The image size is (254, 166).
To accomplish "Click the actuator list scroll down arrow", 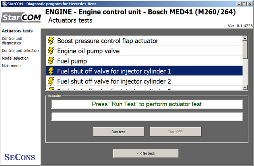I will coord(245,87).
